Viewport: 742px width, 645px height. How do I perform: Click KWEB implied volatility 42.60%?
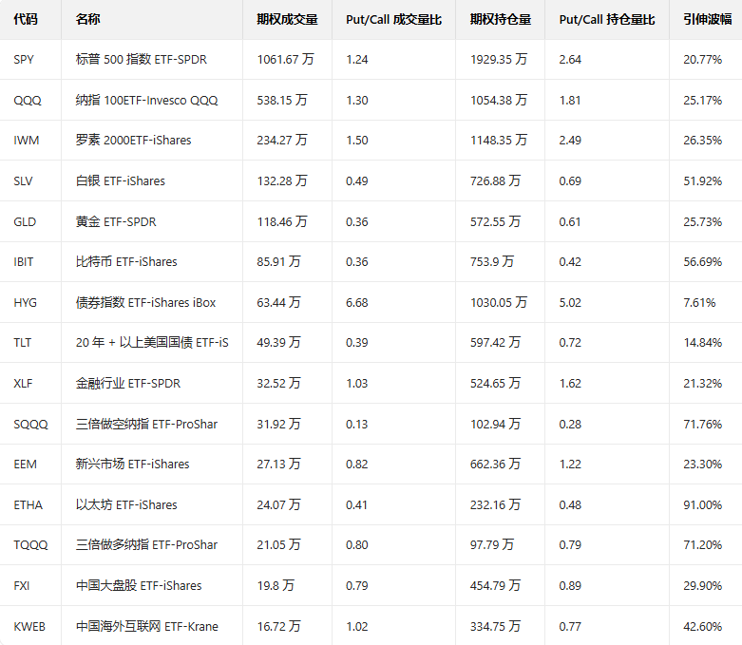pos(702,627)
